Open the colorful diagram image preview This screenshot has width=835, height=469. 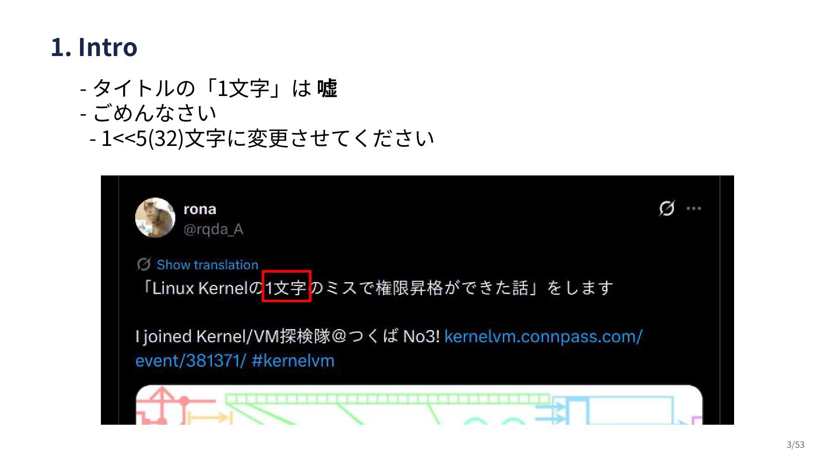[x=419, y=405]
